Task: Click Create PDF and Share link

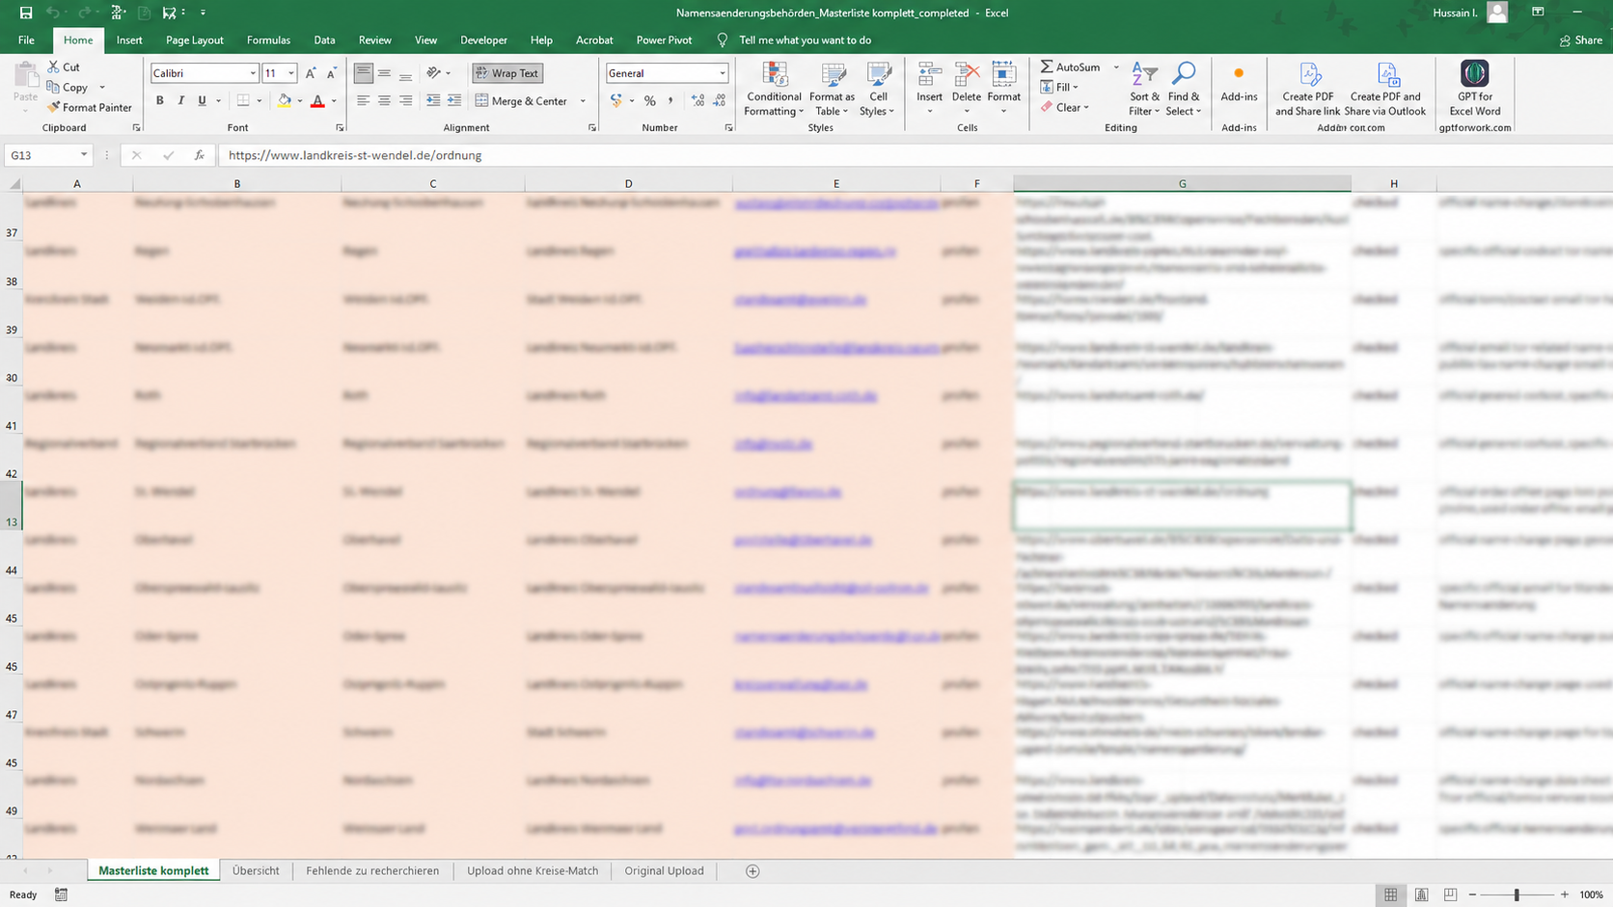Action: tap(1307, 89)
